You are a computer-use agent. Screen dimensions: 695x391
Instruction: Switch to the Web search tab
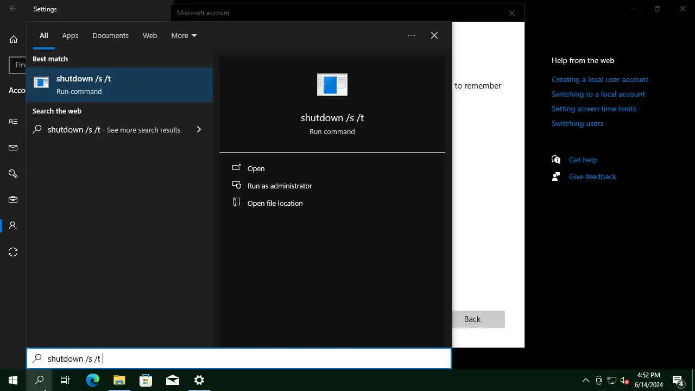(150, 35)
